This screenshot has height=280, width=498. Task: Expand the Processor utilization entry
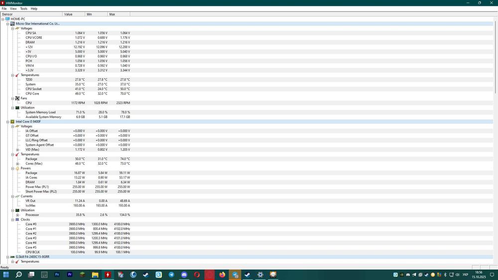18,215
